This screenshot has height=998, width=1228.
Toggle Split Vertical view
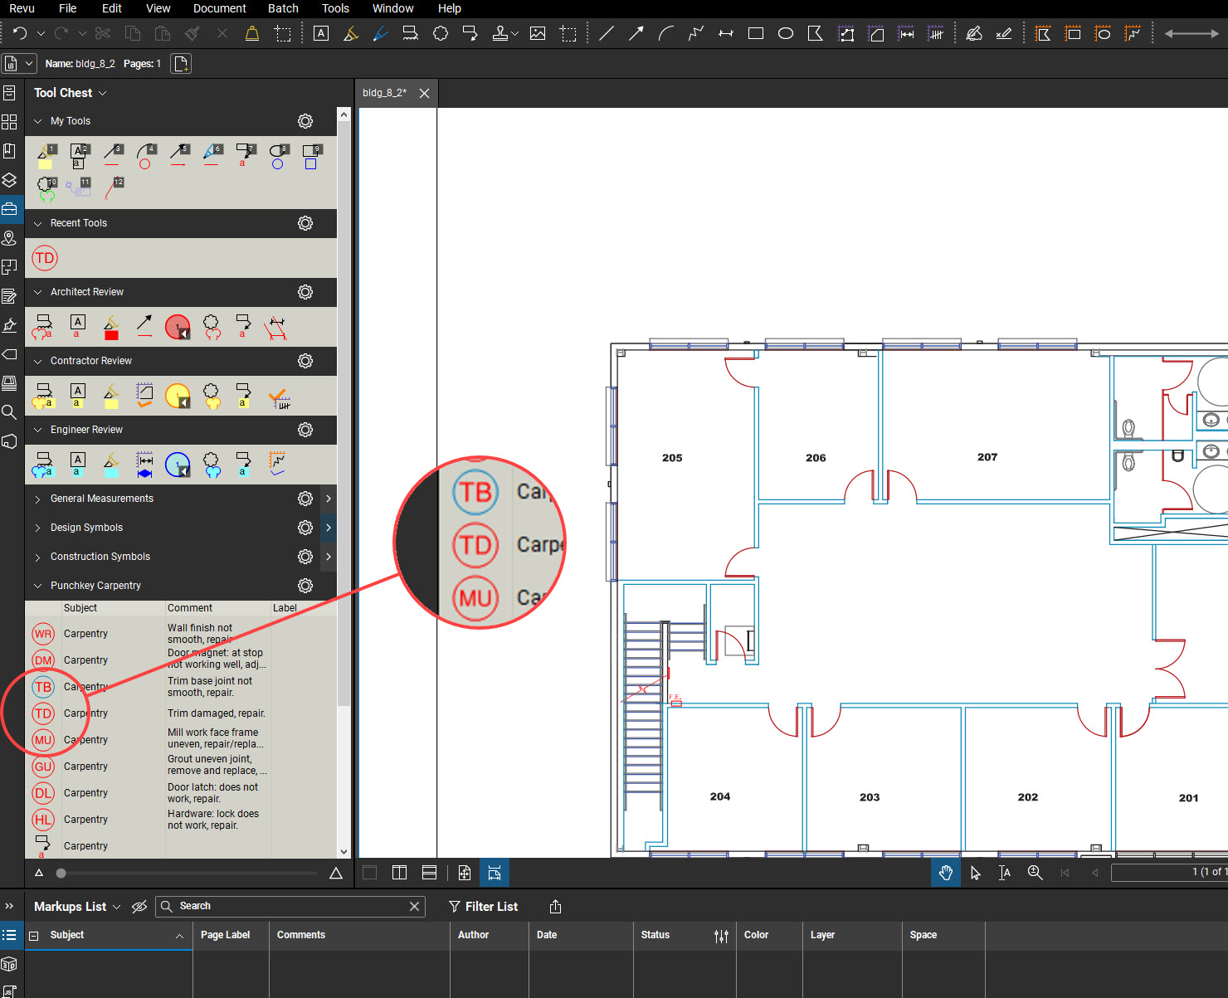point(399,873)
